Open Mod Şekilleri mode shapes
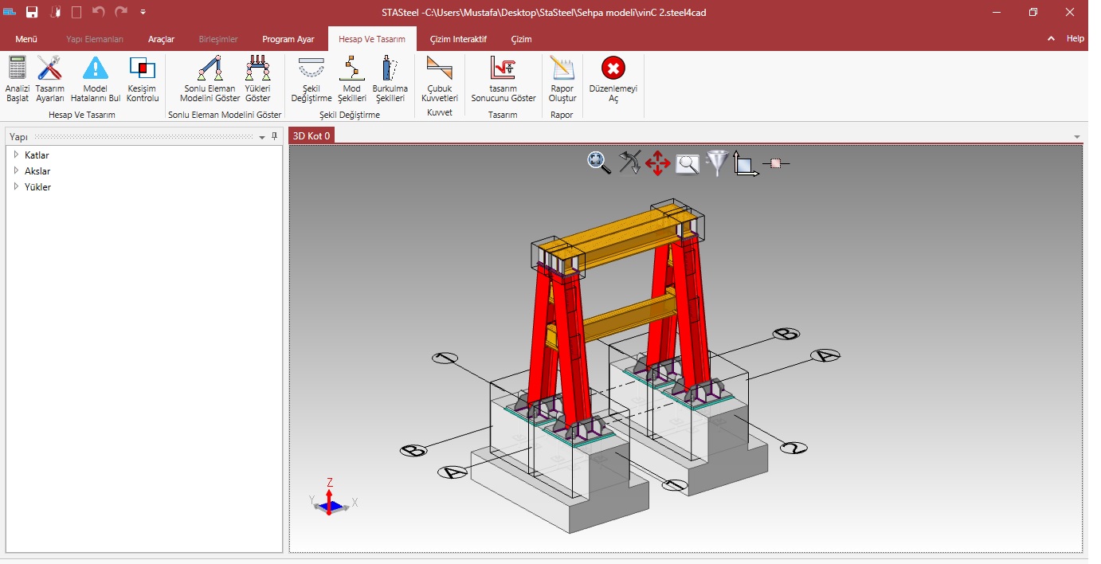The image size is (1101, 564). click(x=351, y=78)
